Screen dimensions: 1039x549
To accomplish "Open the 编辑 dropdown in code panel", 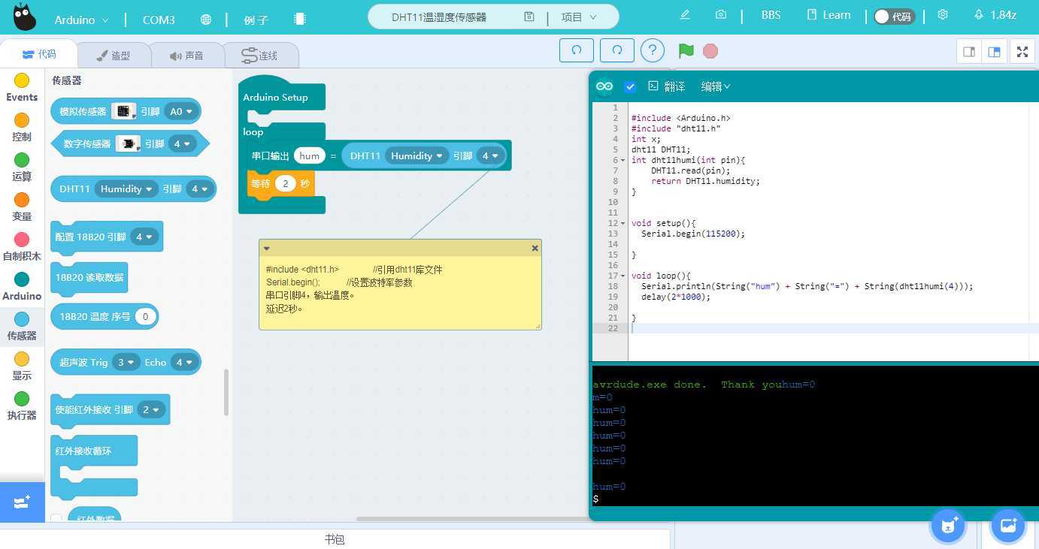I will click(x=716, y=86).
